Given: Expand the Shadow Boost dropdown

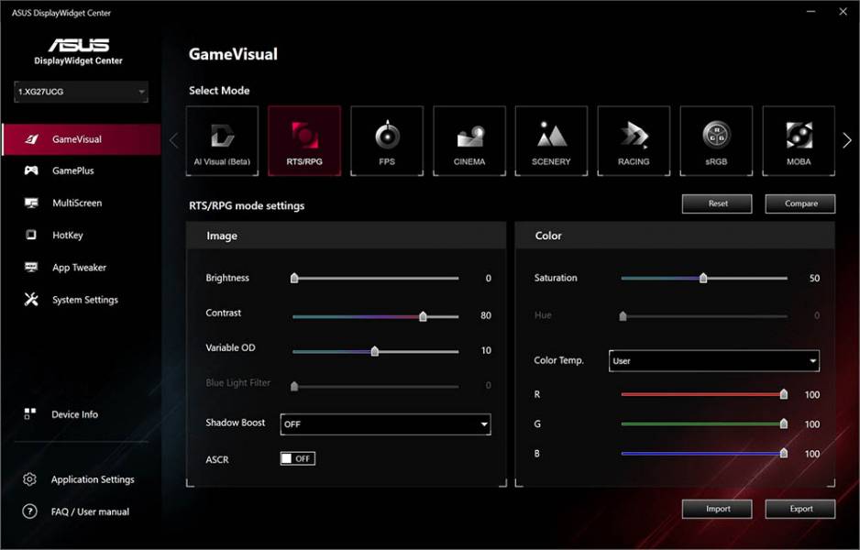Looking at the screenshot, I should click(386, 423).
